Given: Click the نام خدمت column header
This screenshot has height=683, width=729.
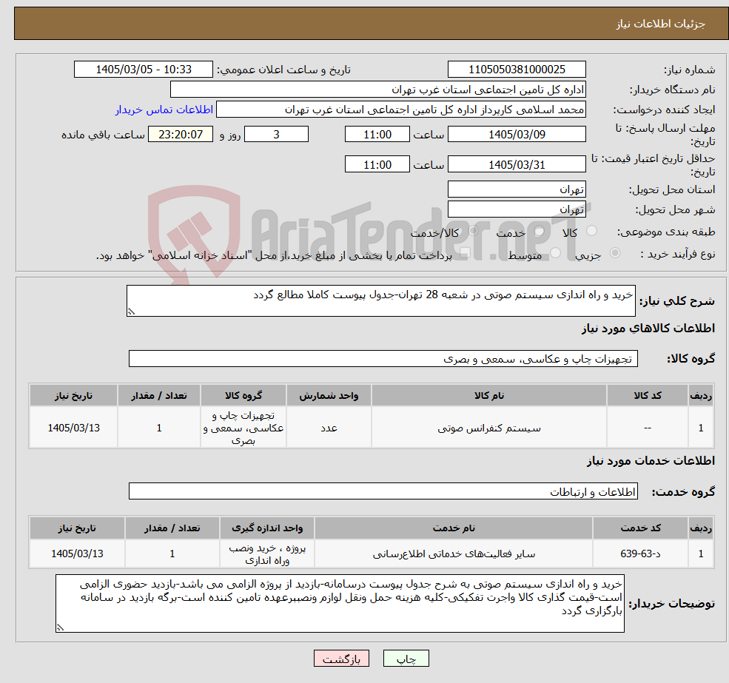Looking at the screenshot, I should click(x=454, y=528).
